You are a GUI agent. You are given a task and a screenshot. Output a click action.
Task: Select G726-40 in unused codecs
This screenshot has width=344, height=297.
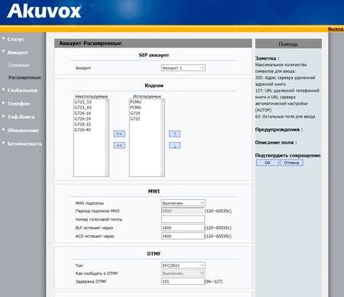tap(83, 130)
